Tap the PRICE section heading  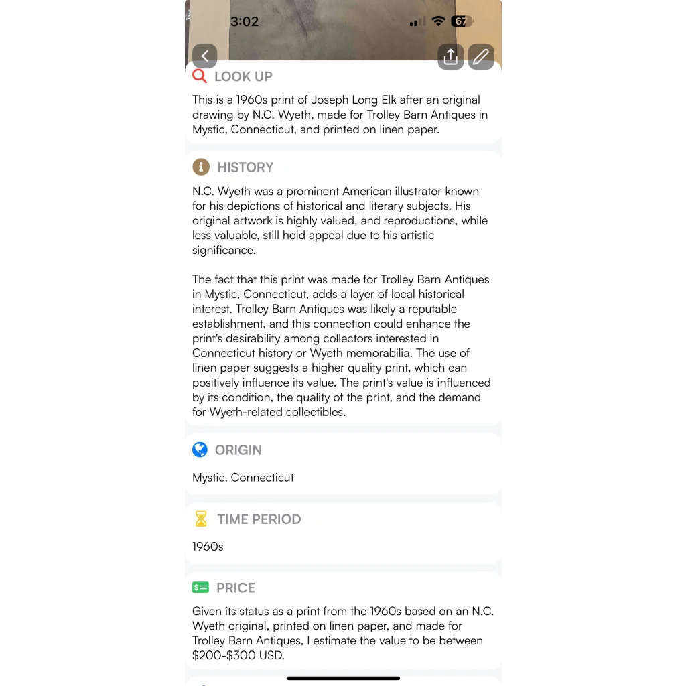236,588
